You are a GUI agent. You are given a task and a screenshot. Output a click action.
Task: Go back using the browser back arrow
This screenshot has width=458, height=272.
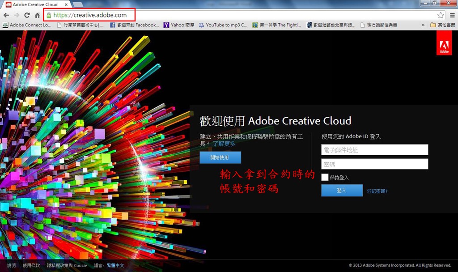point(6,15)
